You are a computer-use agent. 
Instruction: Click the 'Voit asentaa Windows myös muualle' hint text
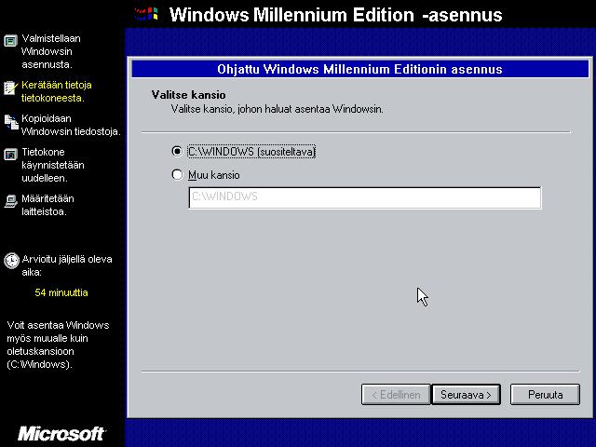coord(58,345)
